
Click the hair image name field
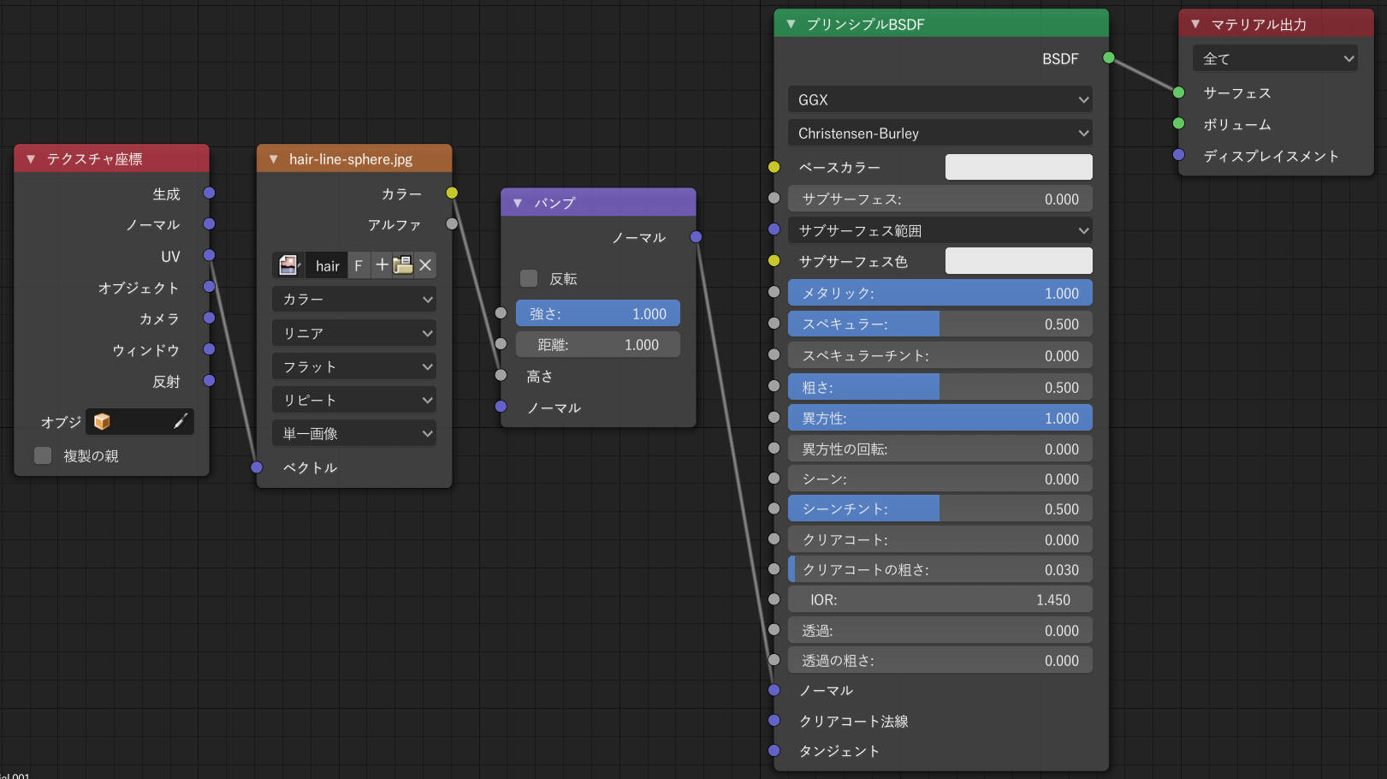327,265
